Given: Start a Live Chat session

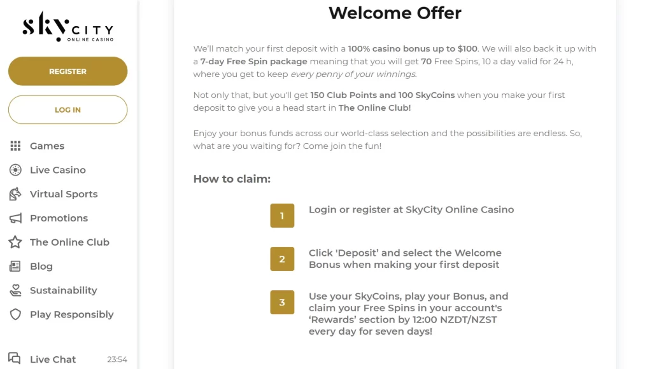Looking at the screenshot, I should click(x=53, y=359).
